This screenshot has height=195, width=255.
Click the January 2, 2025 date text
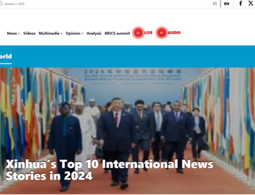14,4
